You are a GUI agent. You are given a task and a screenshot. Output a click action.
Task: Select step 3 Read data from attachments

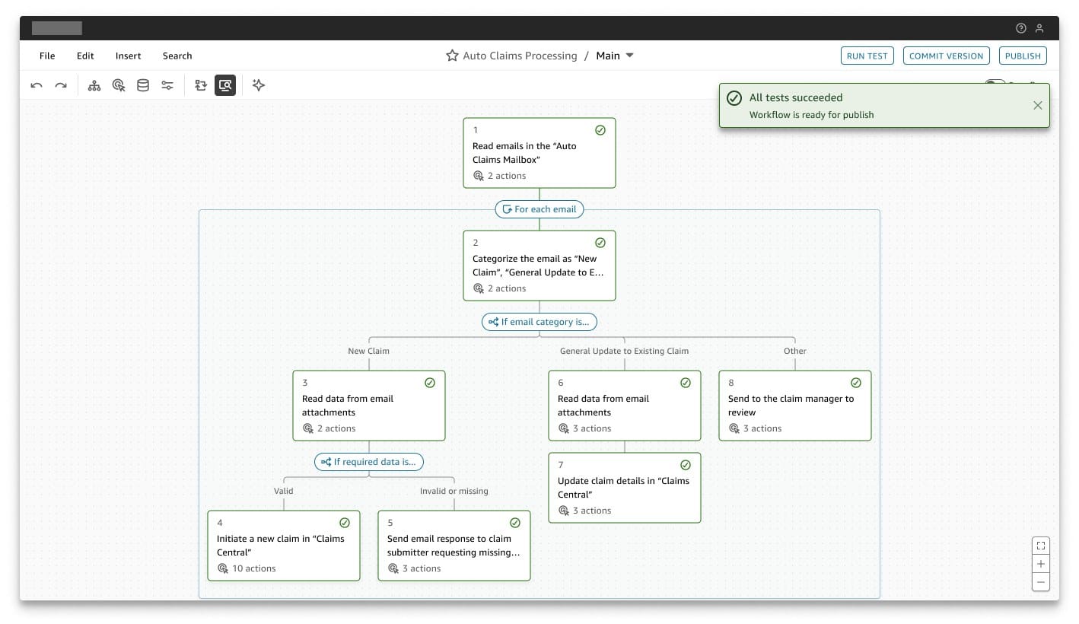coord(369,406)
